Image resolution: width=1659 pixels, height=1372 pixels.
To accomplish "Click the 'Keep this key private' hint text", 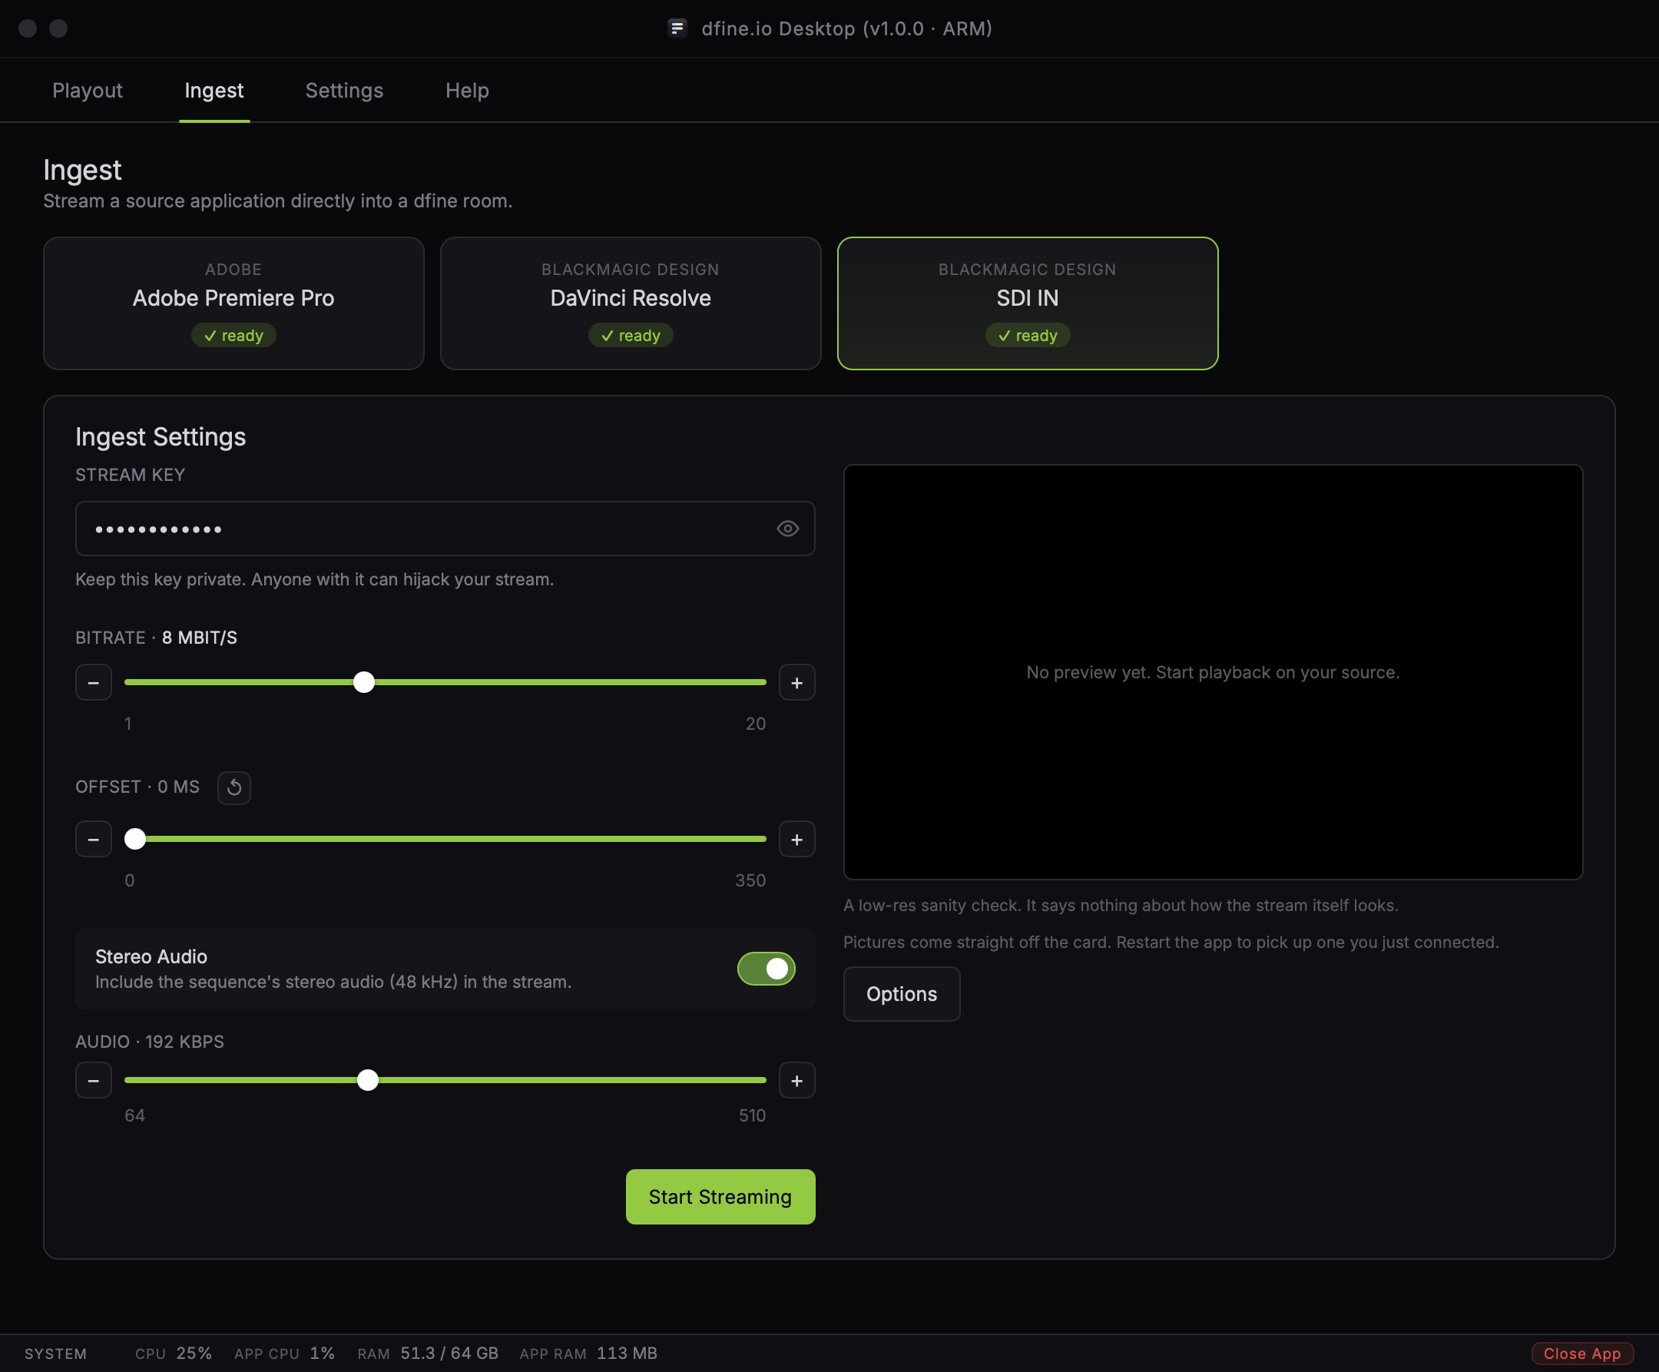I will tap(314, 579).
